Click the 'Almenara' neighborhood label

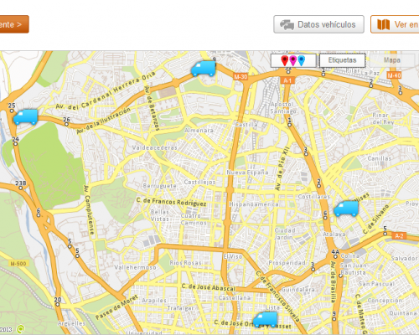[x=199, y=131]
